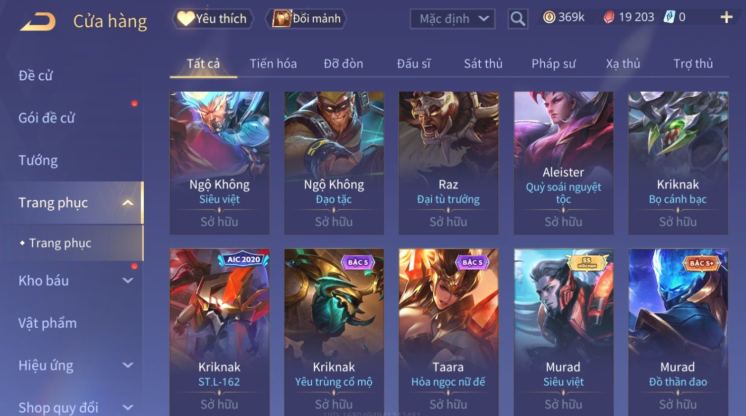Open the Tướng menu item

point(38,161)
